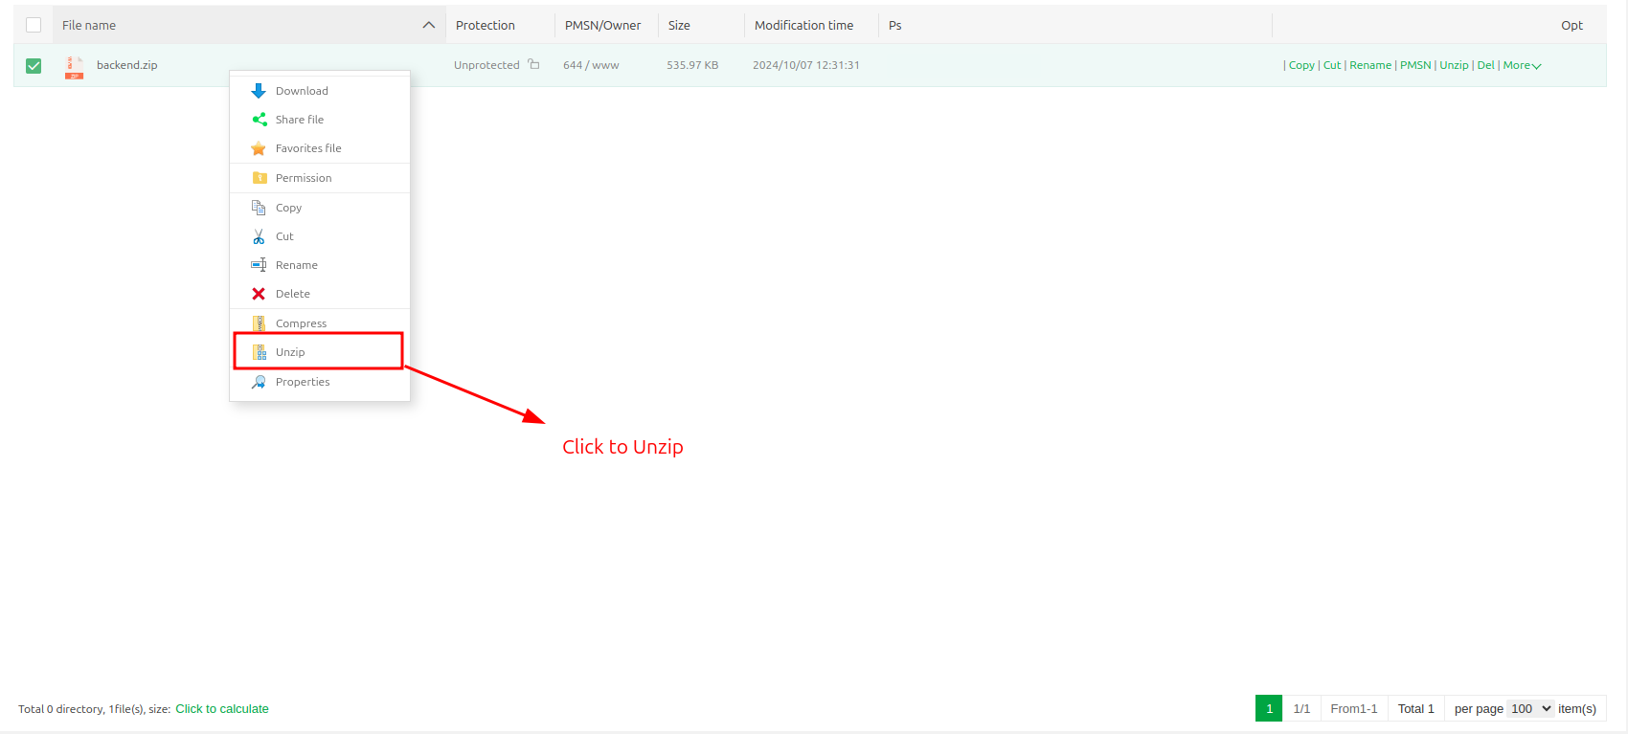This screenshot has height=734, width=1628.
Task: Click the Unzip link in Opt column
Action: point(1454,65)
